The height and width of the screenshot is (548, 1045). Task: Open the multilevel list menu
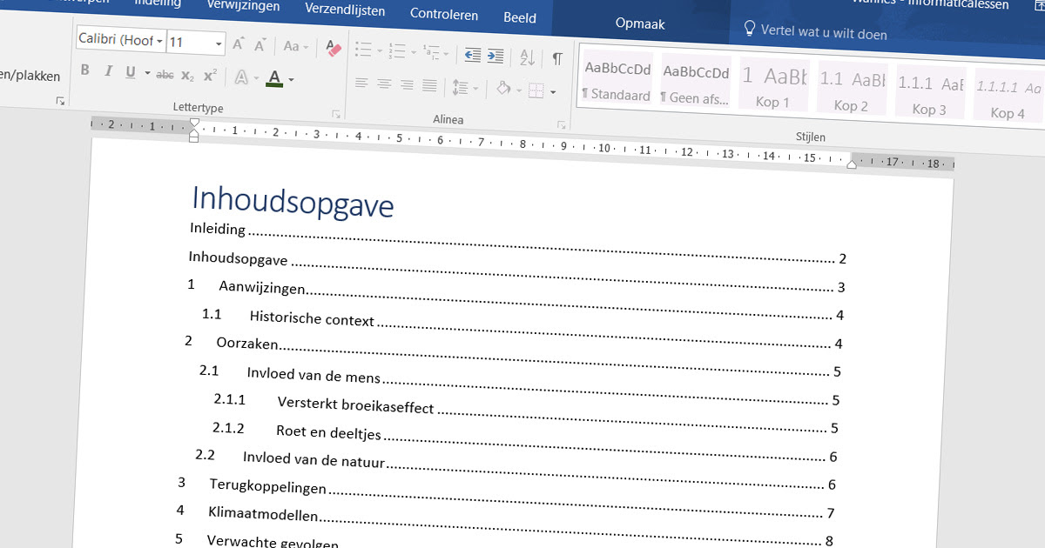[x=434, y=55]
